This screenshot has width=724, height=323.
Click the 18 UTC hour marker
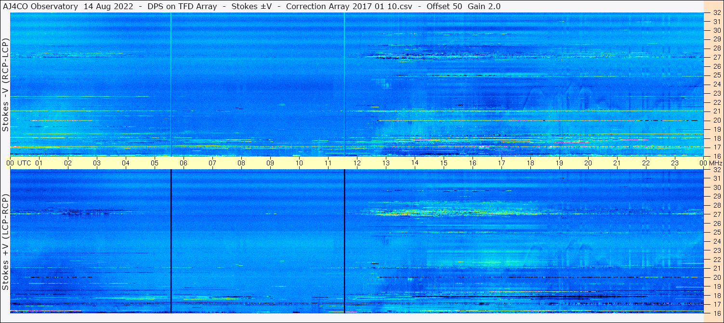pos(530,163)
